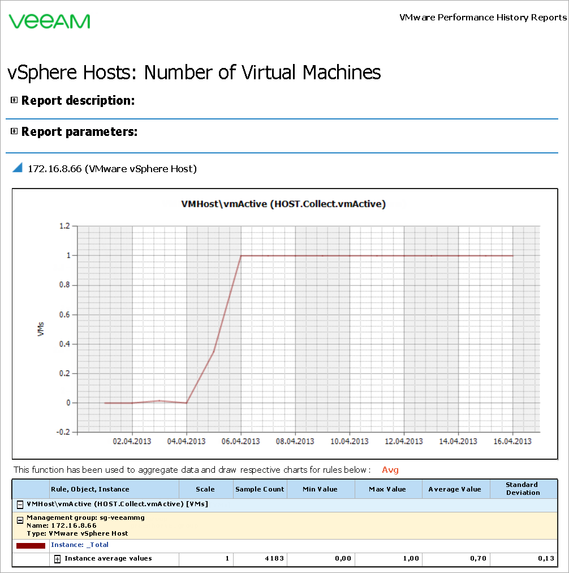The height and width of the screenshot is (573, 569).
Task: Click the 16.04.2013 date axis label
Action: click(x=512, y=442)
